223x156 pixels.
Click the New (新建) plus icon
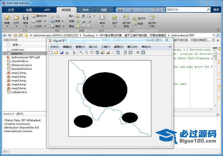click(7, 17)
